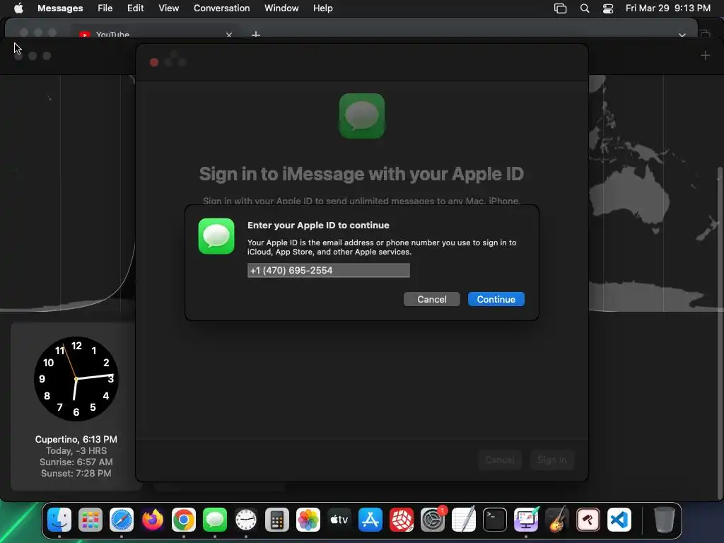Open Visual Studio Code from the Dock

619,520
